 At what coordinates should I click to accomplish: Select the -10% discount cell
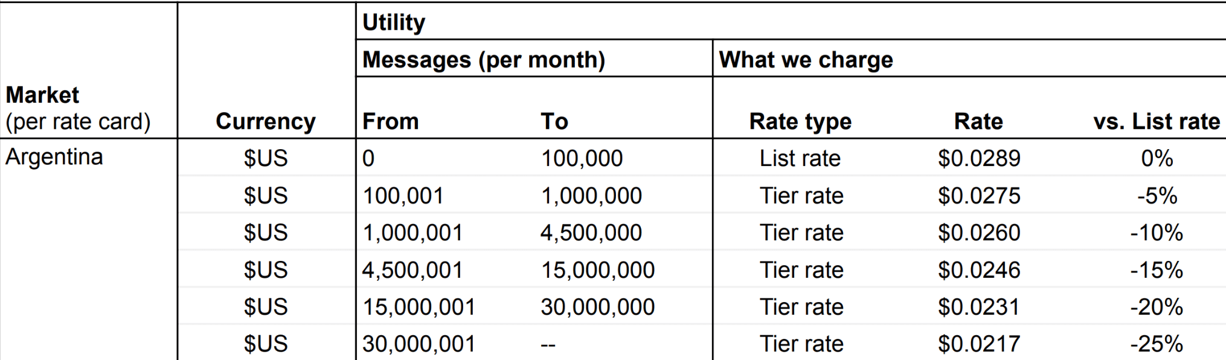(1156, 233)
